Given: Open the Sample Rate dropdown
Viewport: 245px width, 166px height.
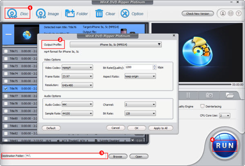Looking at the screenshot, I should [77, 113].
